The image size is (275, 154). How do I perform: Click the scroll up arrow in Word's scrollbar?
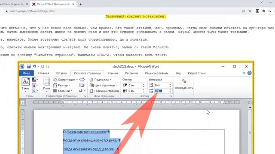[250, 107]
